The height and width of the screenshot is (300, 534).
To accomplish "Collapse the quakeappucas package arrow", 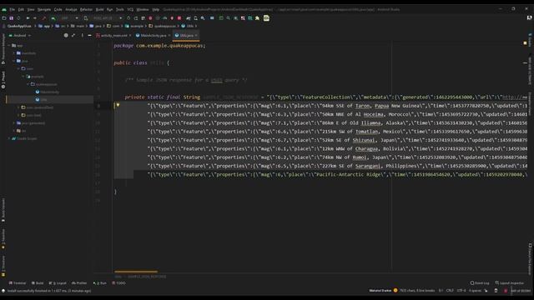I will pyautogui.click(x=28, y=84).
